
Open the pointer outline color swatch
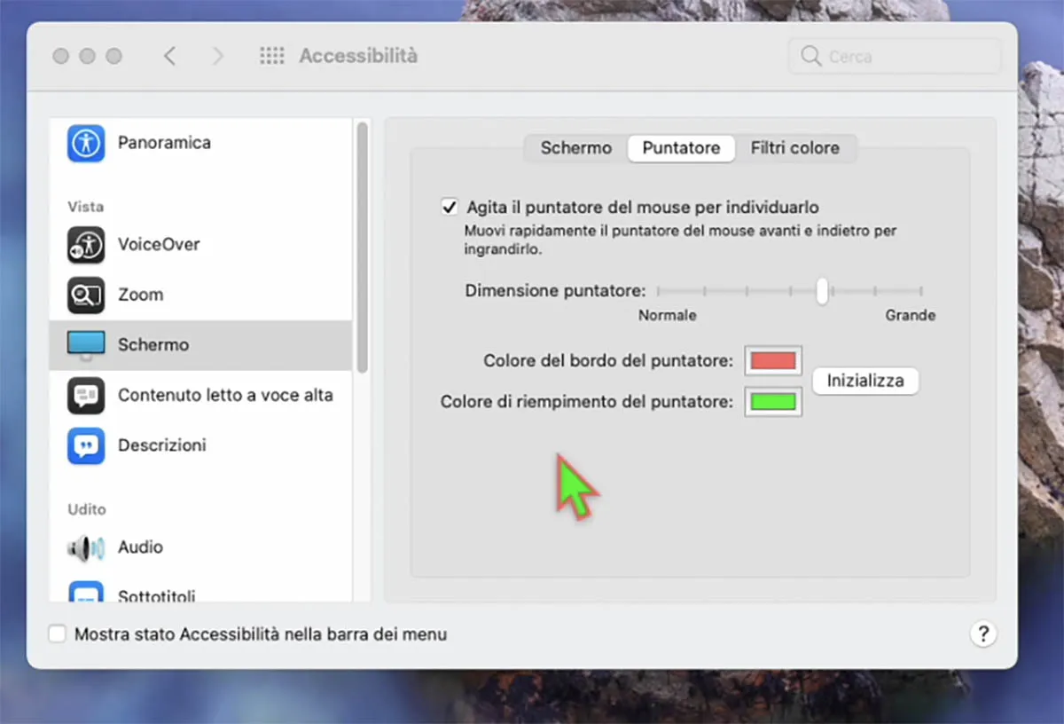[772, 360]
